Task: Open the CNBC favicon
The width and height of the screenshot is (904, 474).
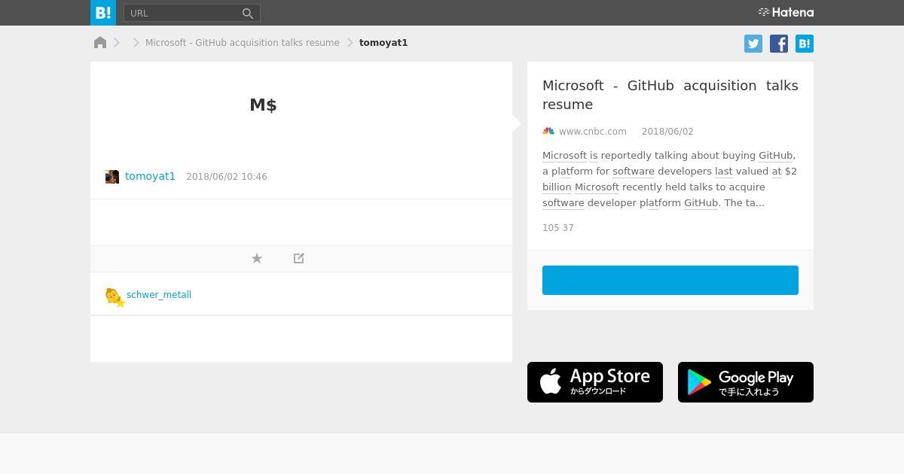Action: point(548,131)
